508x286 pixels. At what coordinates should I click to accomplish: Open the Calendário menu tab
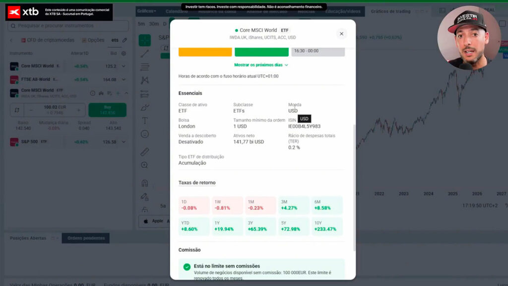pos(177,11)
